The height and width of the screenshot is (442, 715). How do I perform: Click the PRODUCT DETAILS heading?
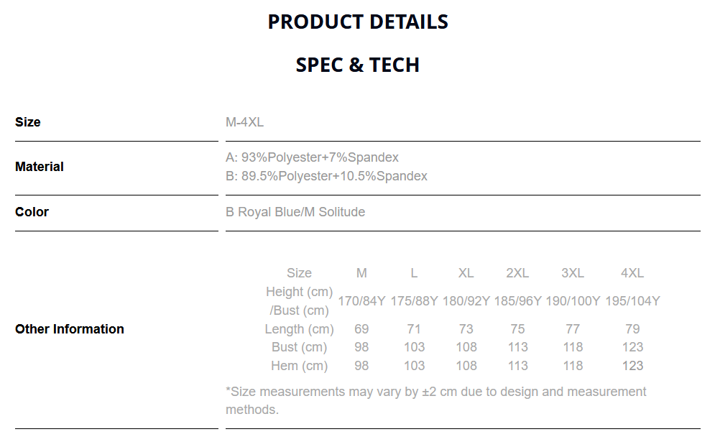(x=357, y=22)
